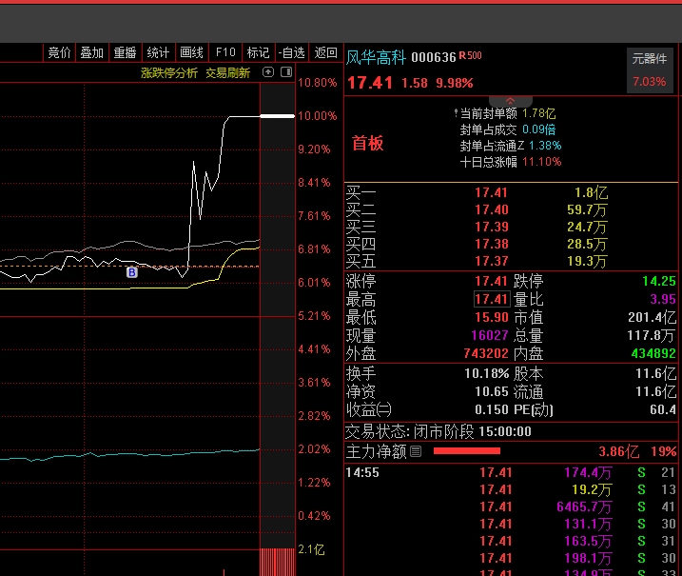
Task: Click 市值 value 201.4亿
Action: 652,317
